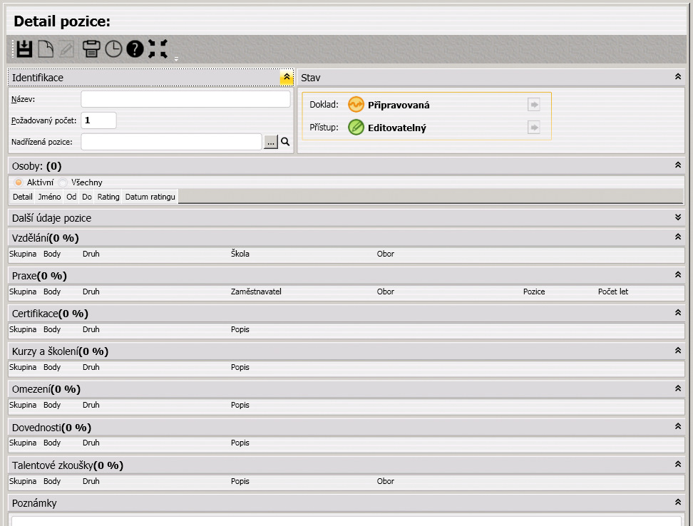The height and width of the screenshot is (526, 693).
Task: Expand the Další údaje pozice section
Action: tap(677, 217)
